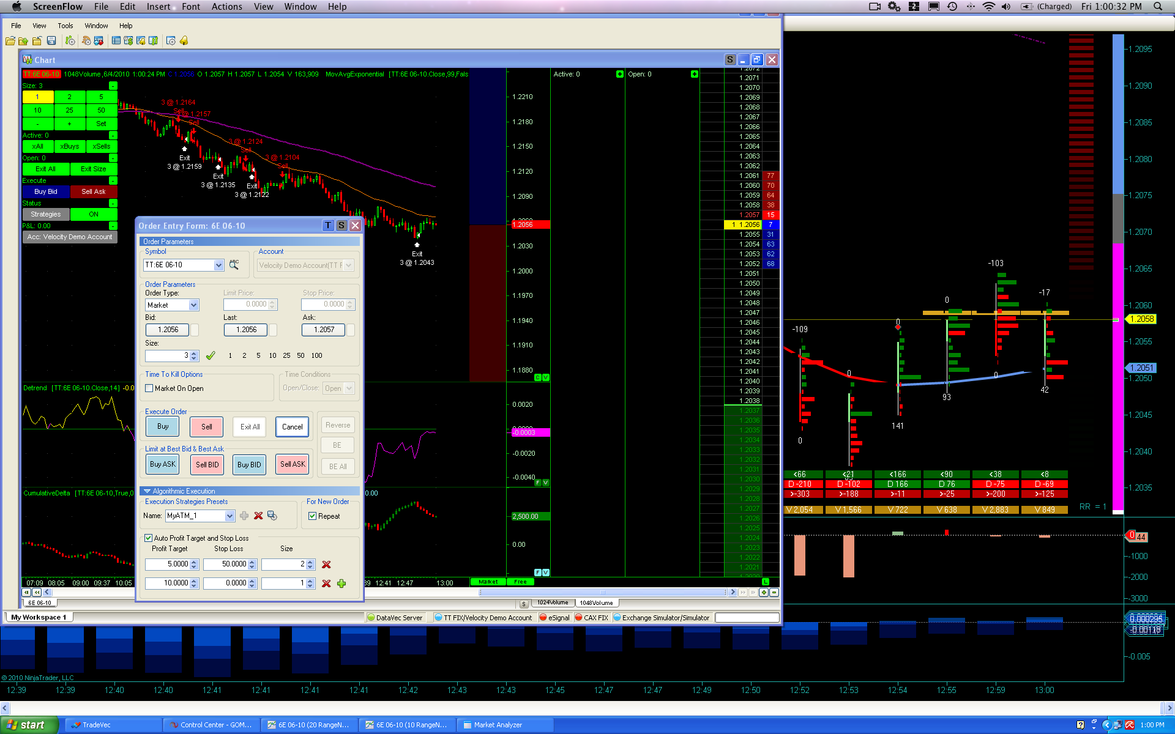Toggle the ON status button in chart trader
Viewport: 1175px width, 734px height.
[x=94, y=215]
